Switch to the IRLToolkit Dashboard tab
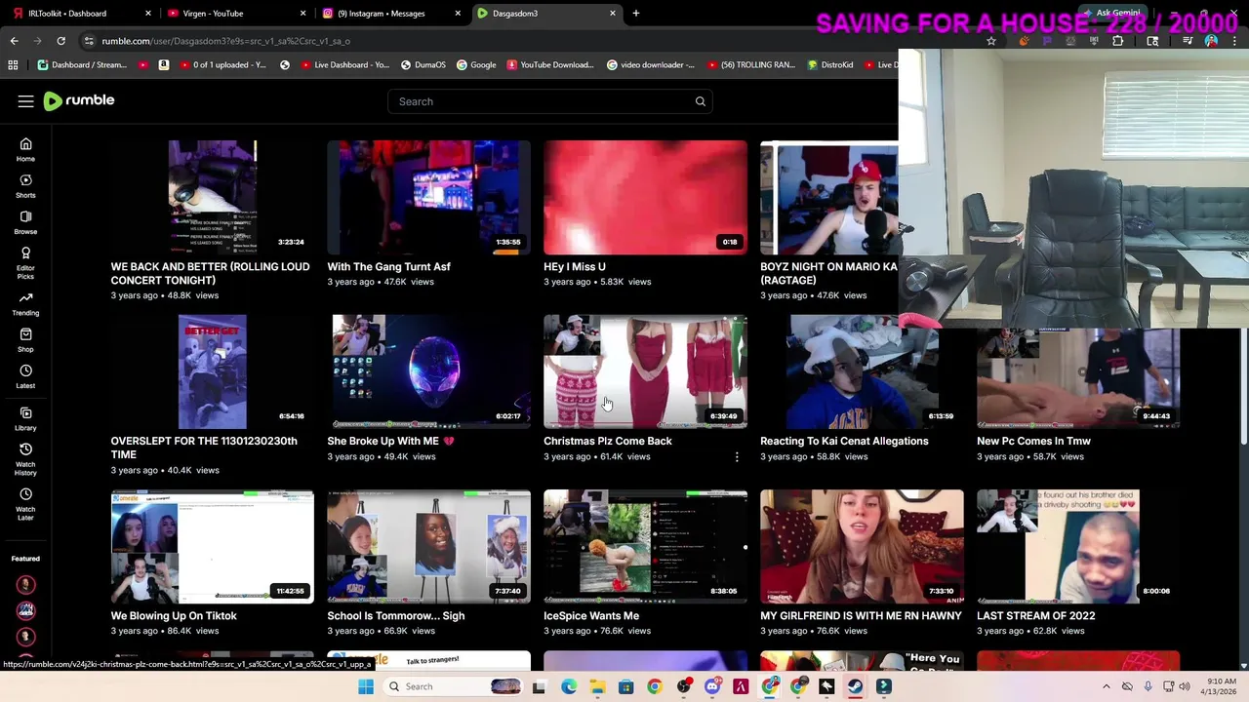Screen dimensions: 1249x702 (x=80, y=14)
